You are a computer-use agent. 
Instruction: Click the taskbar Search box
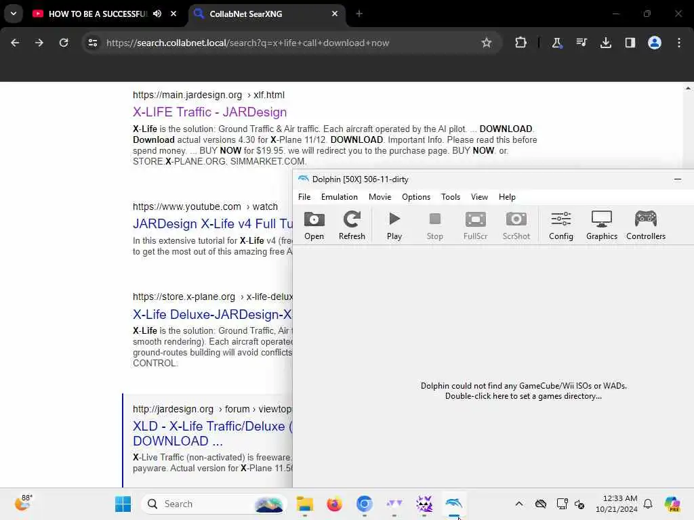click(213, 504)
